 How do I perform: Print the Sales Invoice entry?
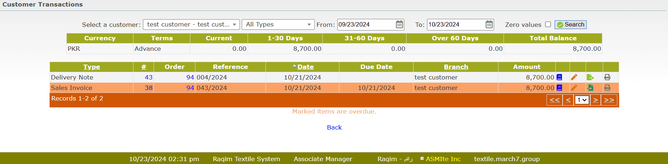[607, 88]
